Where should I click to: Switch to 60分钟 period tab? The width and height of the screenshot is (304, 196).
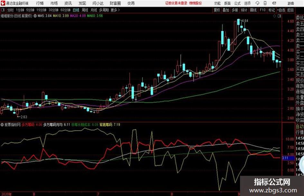[65, 10]
